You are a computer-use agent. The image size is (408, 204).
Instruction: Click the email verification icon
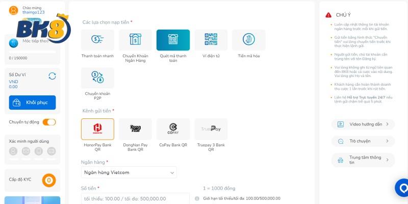[26, 151]
